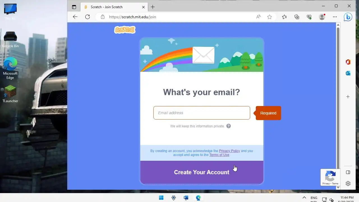Viewport: 359px width, 202px height.
Task: Maximize the Edge window
Action: (x=336, y=6)
